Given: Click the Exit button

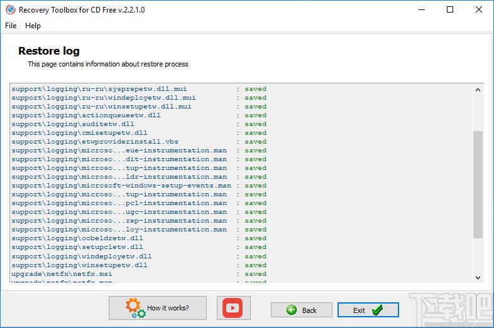Looking at the screenshot, I should coord(368,310).
